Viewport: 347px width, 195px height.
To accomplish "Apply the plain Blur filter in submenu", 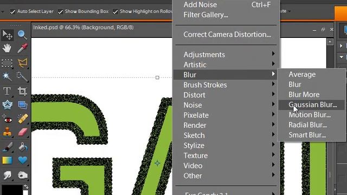I will tap(312, 84).
